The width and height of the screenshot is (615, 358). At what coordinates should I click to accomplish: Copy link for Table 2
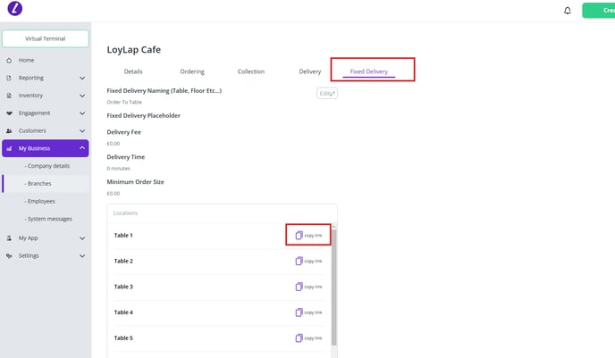pyautogui.click(x=308, y=261)
